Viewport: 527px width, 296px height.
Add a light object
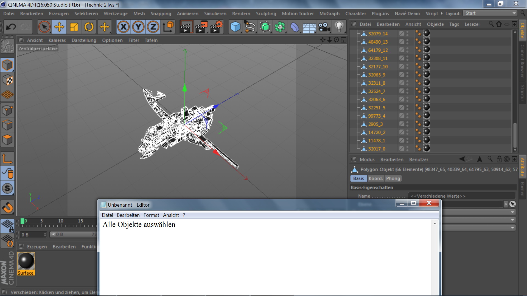pyautogui.click(x=339, y=27)
